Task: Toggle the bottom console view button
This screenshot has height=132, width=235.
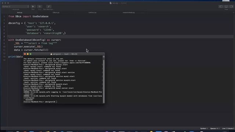Action: 226,7
